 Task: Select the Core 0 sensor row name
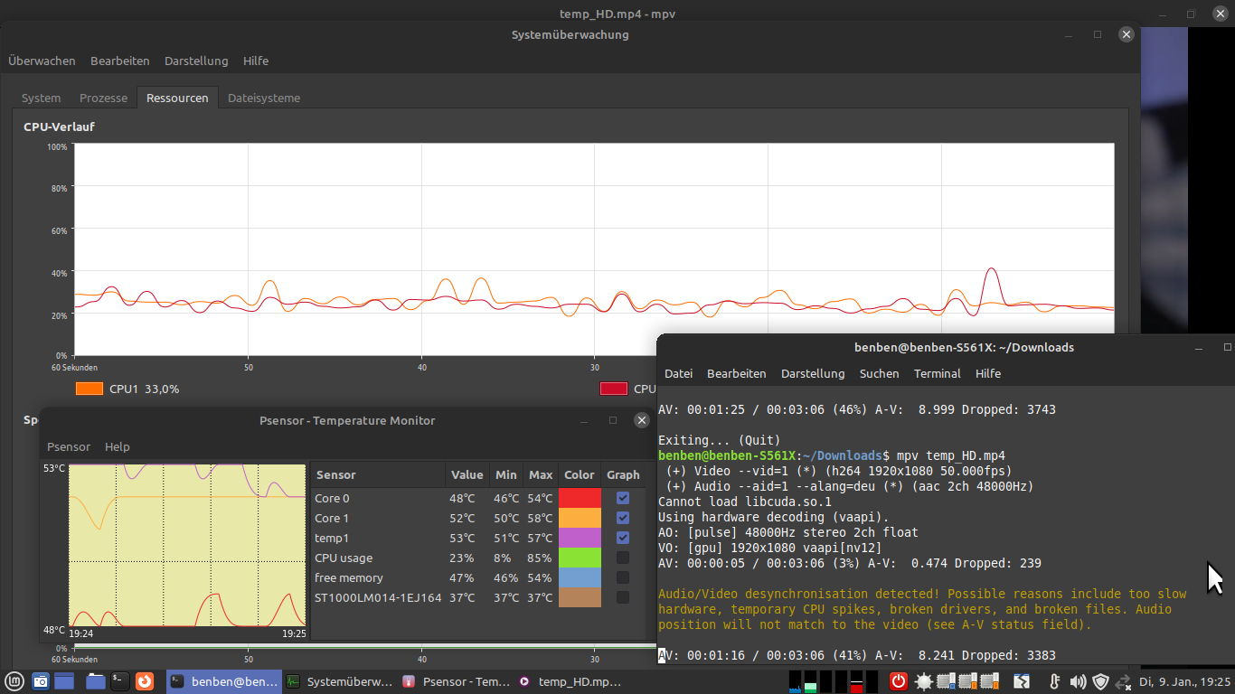[x=332, y=498]
